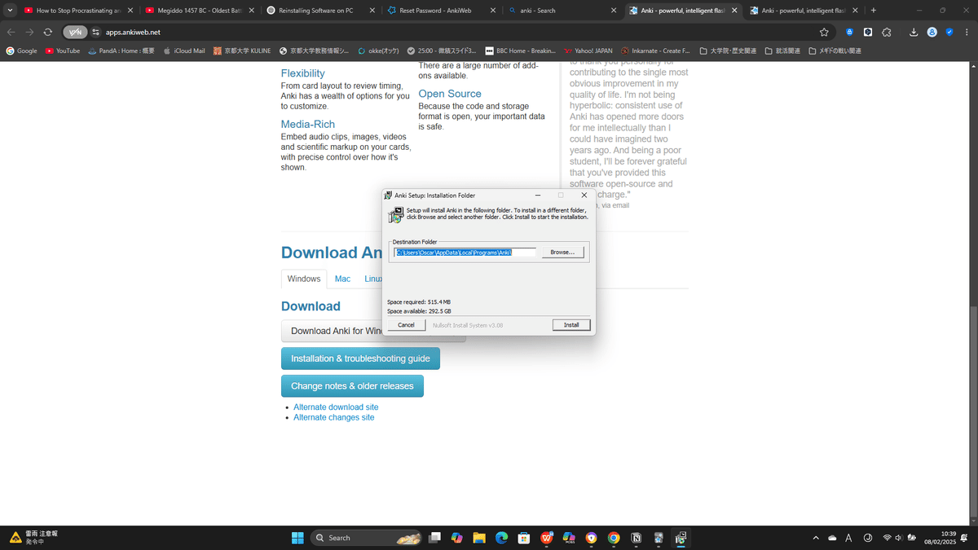Open Task View in the taskbar

pyautogui.click(x=435, y=538)
